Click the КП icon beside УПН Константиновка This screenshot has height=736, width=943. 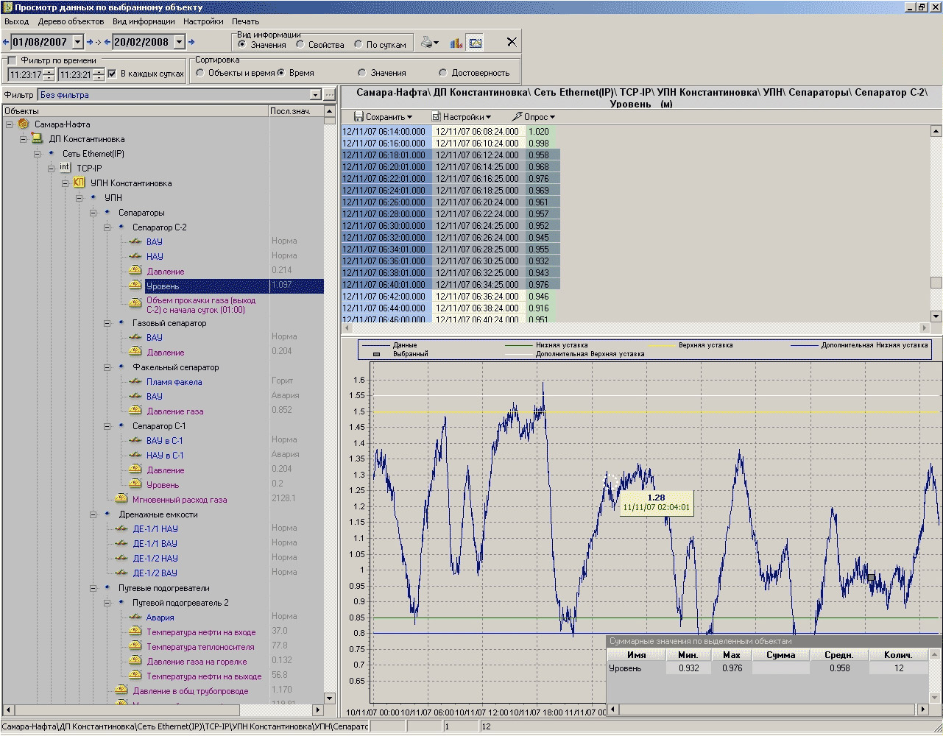point(80,183)
